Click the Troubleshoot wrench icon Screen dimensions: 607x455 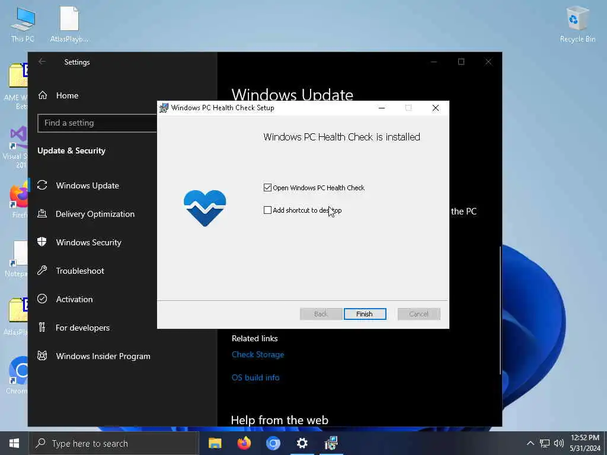[x=42, y=270]
